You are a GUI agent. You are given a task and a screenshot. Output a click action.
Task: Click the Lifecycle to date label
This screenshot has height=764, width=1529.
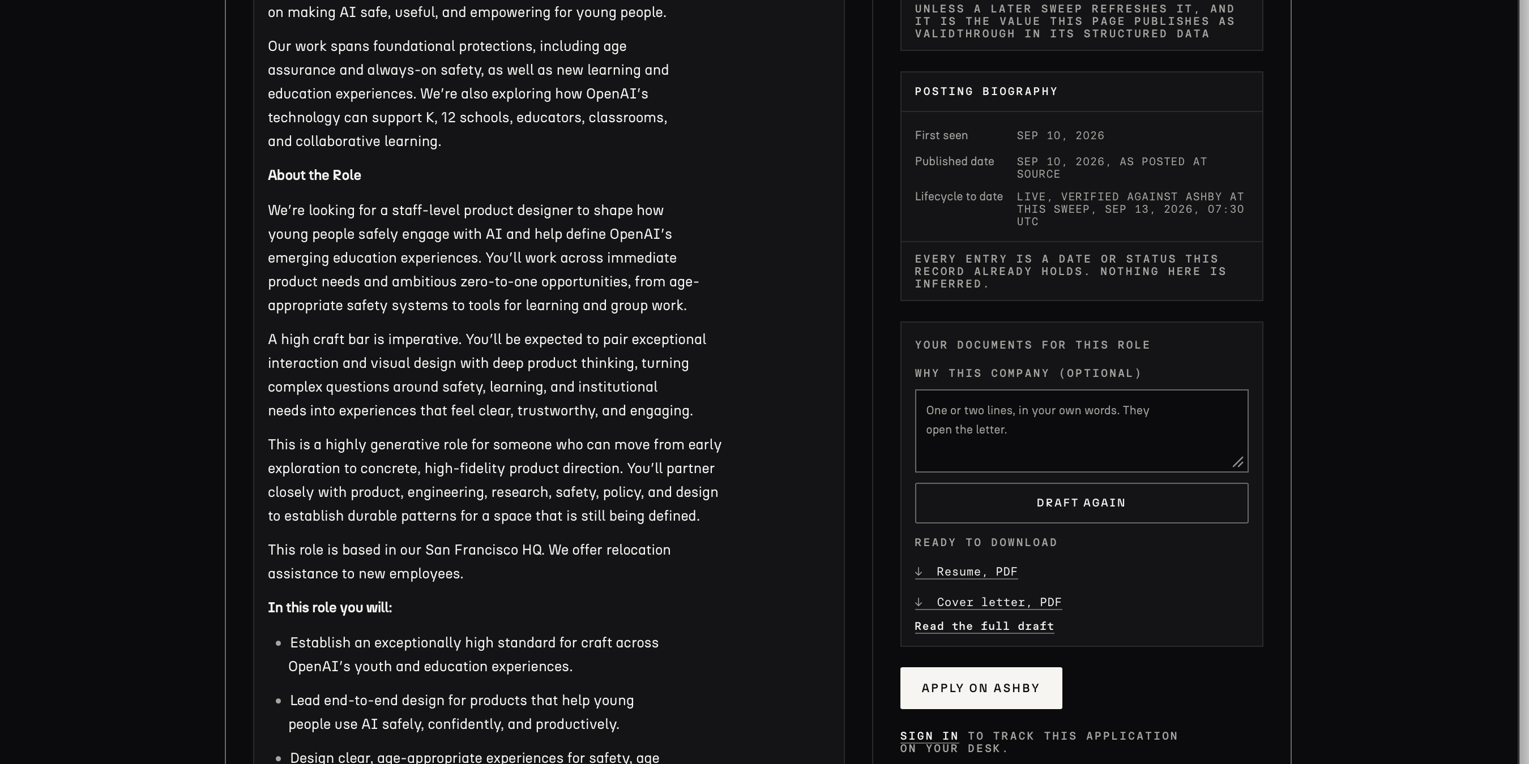point(959,197)
